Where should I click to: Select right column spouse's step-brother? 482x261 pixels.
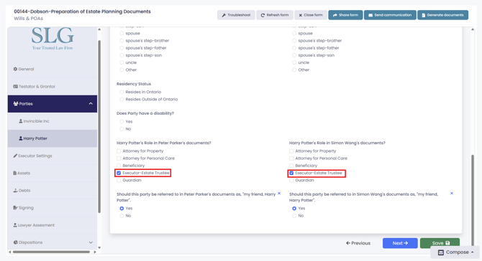(294, 41)
